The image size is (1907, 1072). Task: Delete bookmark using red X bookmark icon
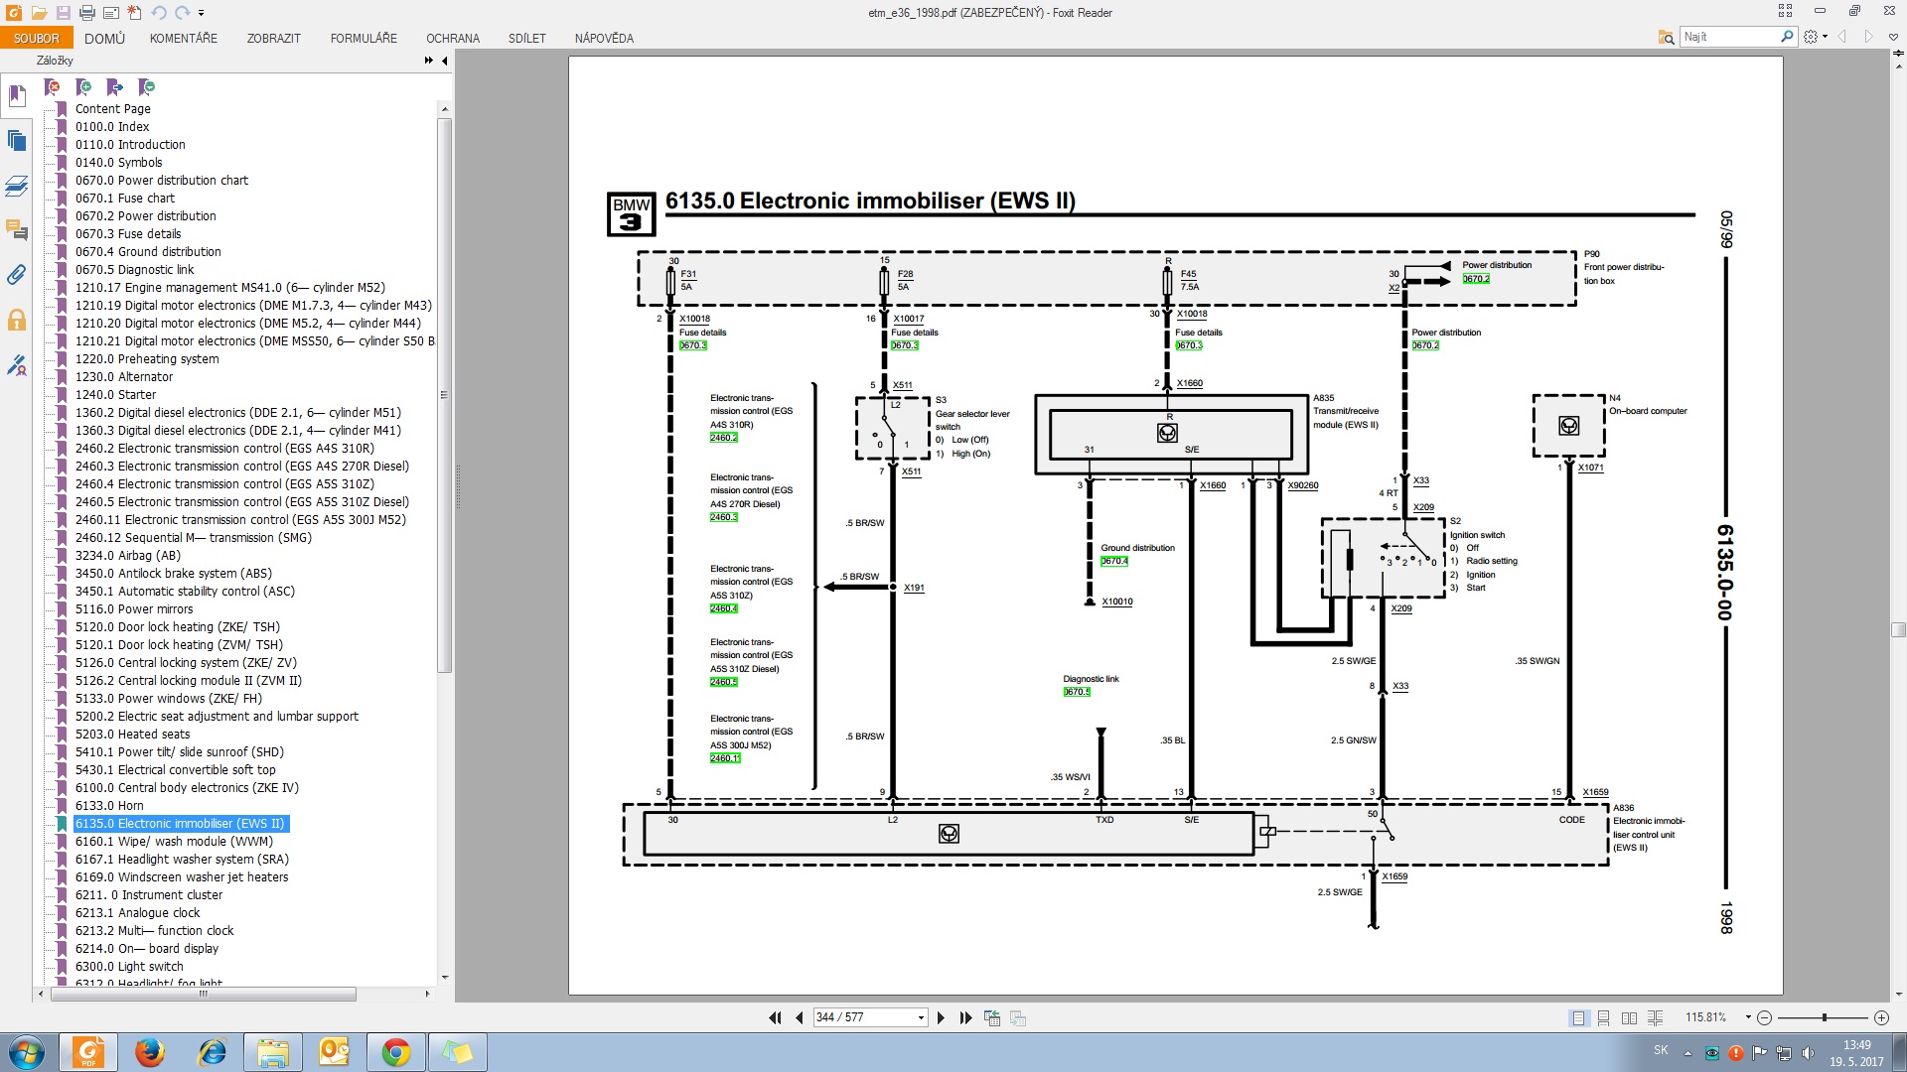coord(53,87)
